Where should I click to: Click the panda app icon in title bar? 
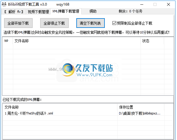pyautogui.click(x=4, y=4)
